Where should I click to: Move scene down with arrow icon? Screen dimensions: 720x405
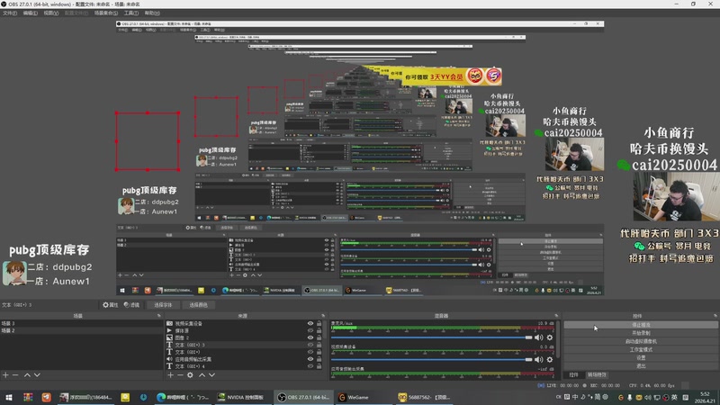(x=37, y=375)
